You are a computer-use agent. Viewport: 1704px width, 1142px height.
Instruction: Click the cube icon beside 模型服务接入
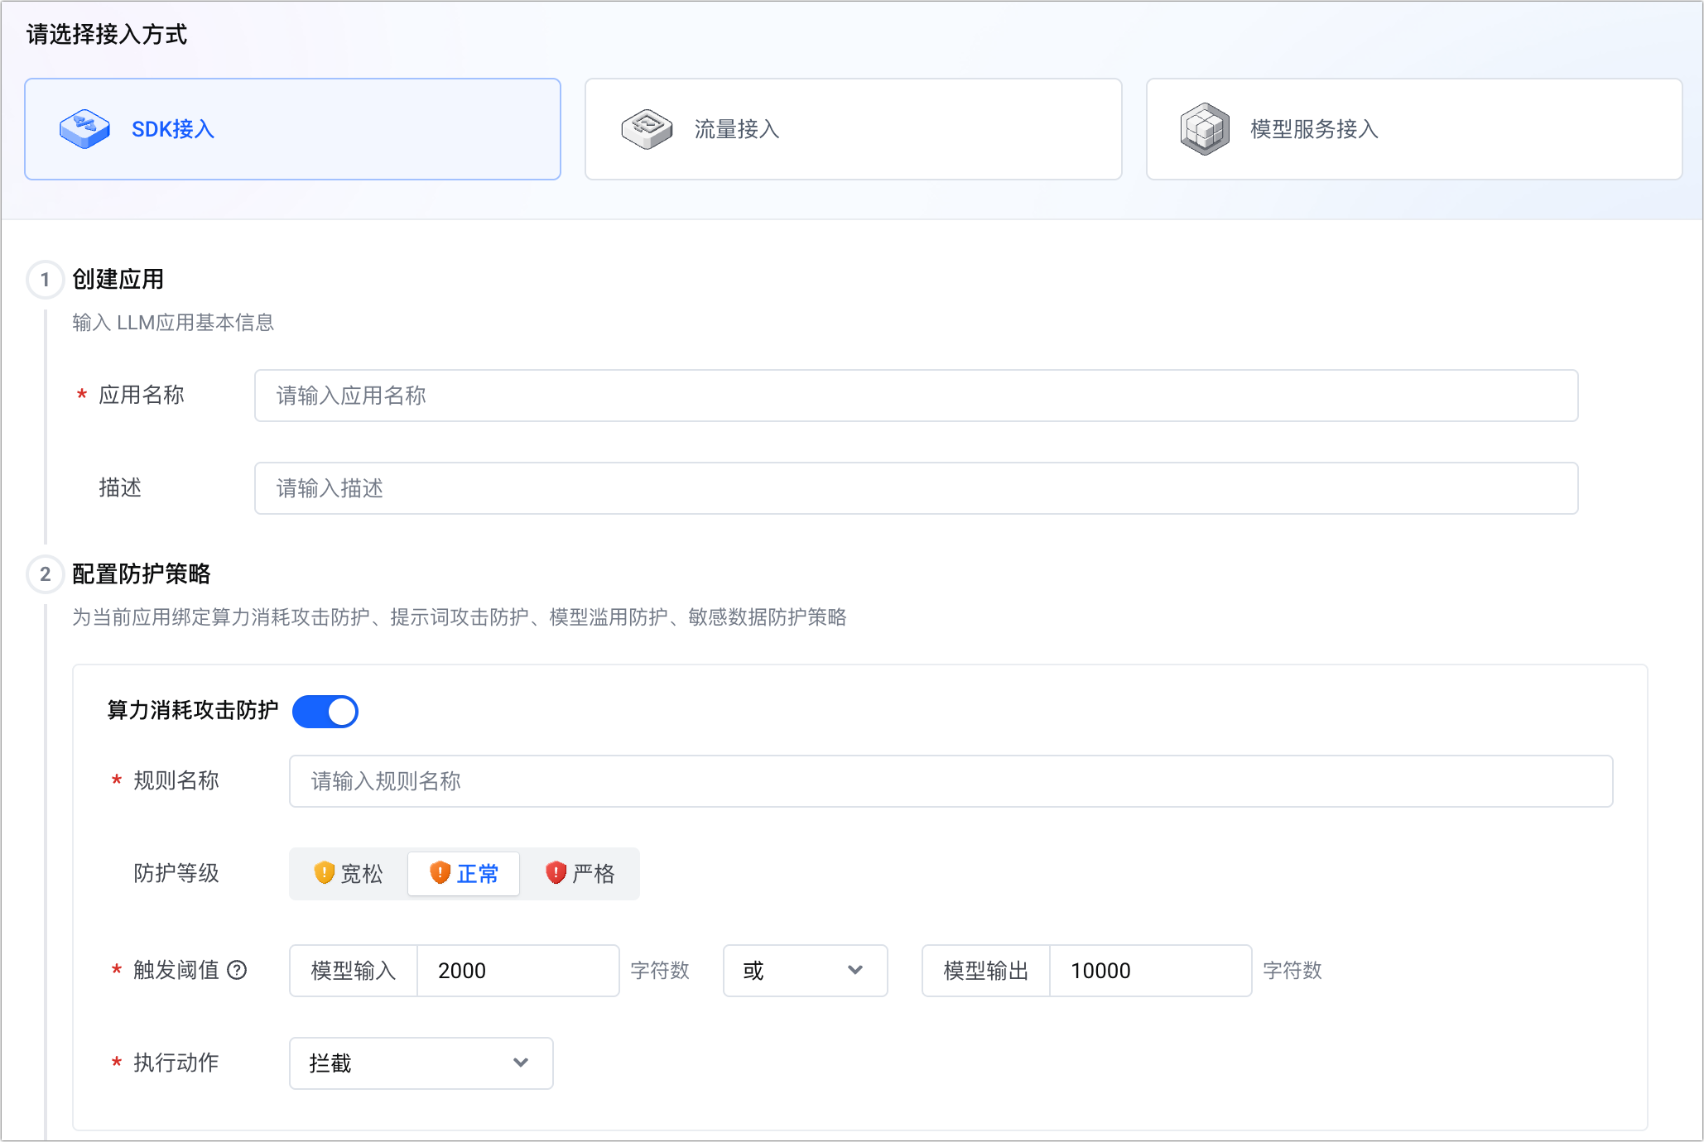[1205, 128]
